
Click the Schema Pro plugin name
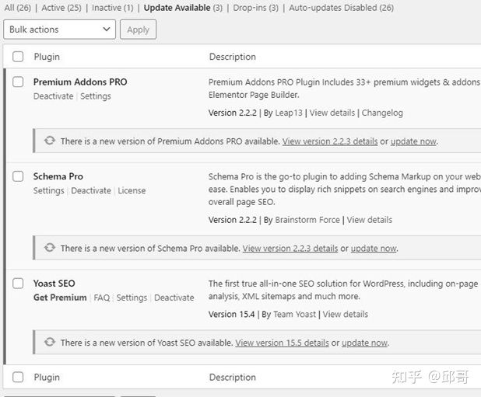58,176
